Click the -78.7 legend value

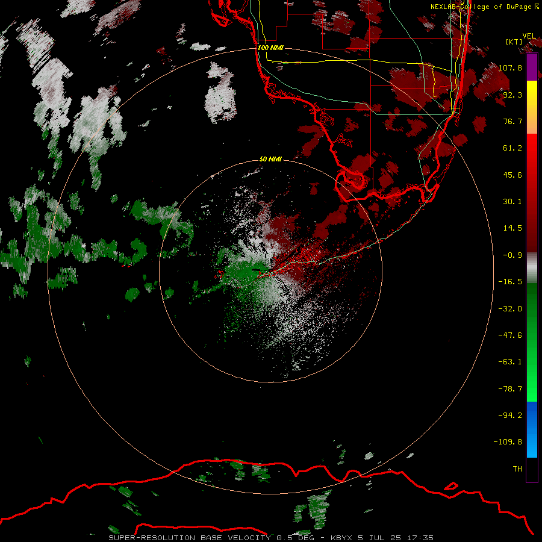point(510,389)
